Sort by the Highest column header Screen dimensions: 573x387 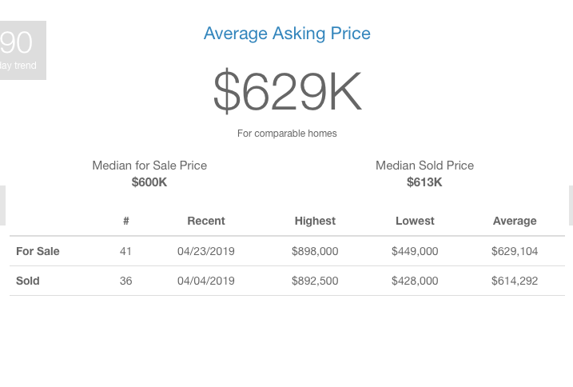click(x=315, y=221)
